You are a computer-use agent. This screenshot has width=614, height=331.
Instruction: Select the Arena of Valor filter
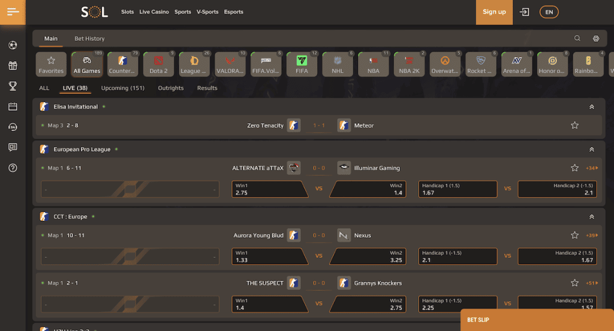(x=517, y=64)
